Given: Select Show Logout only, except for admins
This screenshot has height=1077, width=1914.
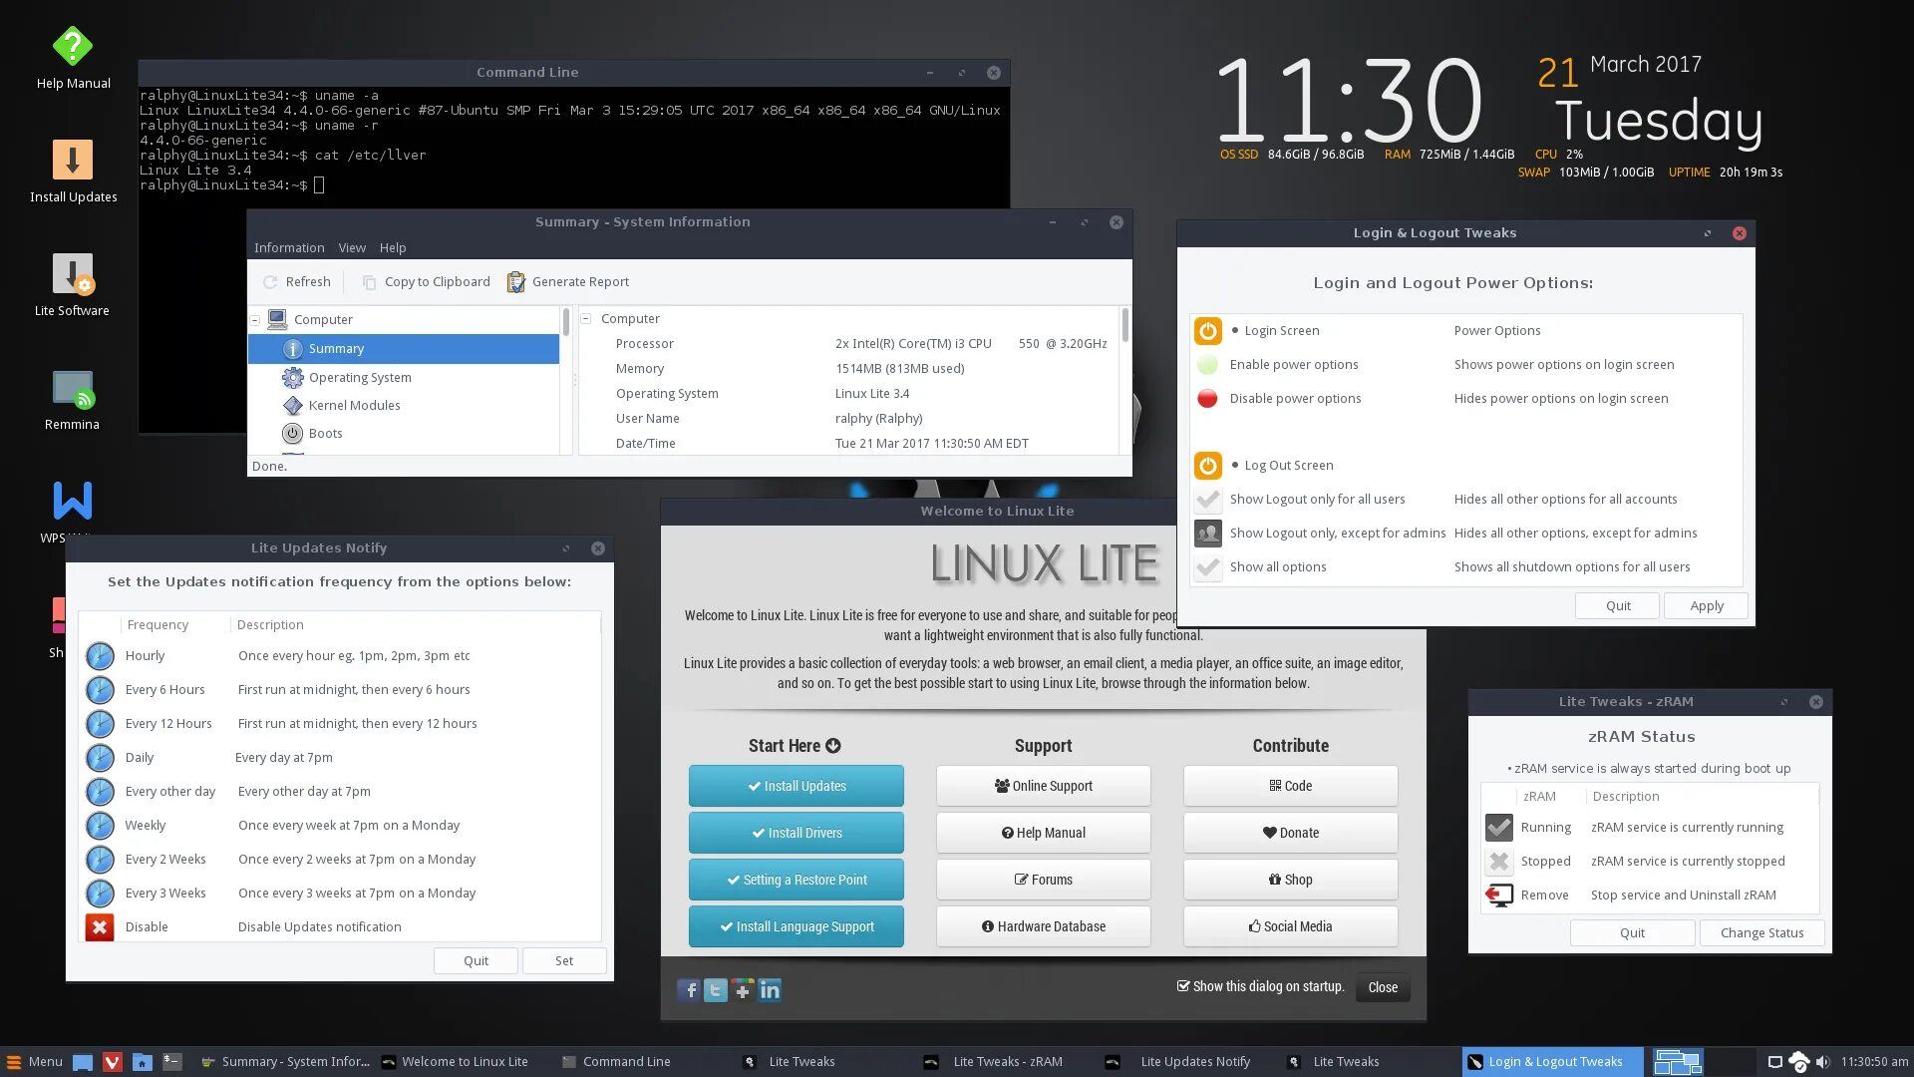Looking at the screenshot, I should (1208, 534).
